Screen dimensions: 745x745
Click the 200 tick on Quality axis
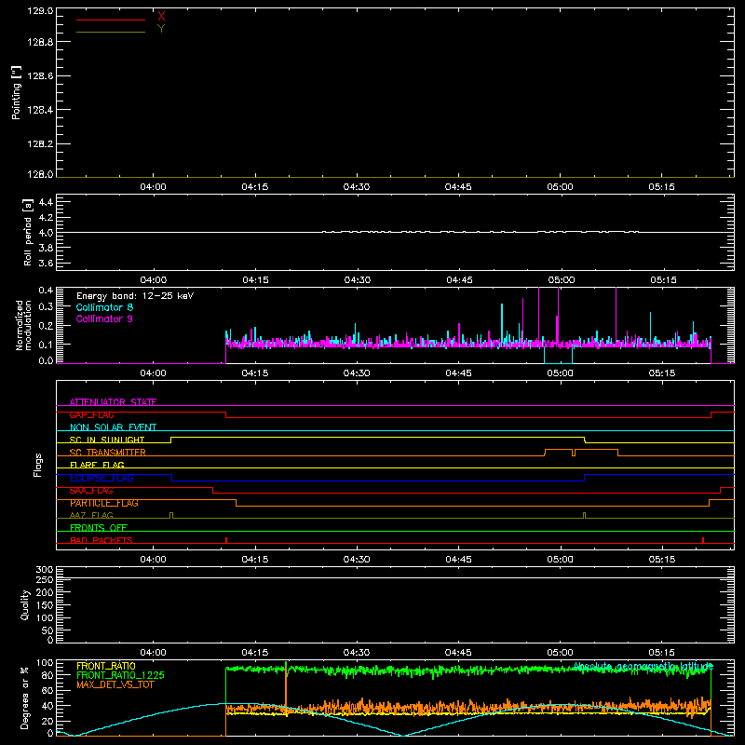45,592
